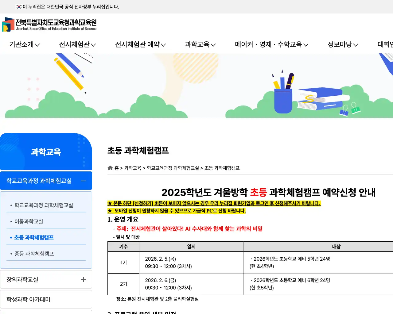Open the 메이커·영재·수학교육 menu
The width and height of the screenshot is (393, 314).
coord(271,44)
